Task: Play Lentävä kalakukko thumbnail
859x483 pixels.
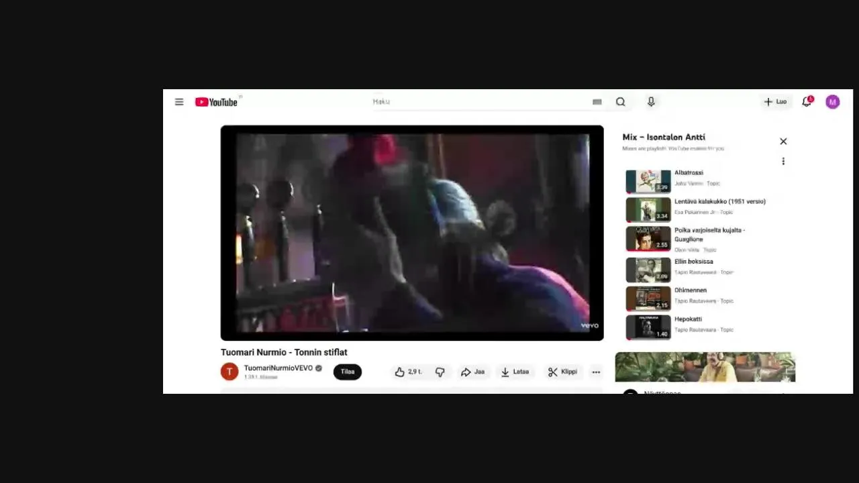Action: 648,209
